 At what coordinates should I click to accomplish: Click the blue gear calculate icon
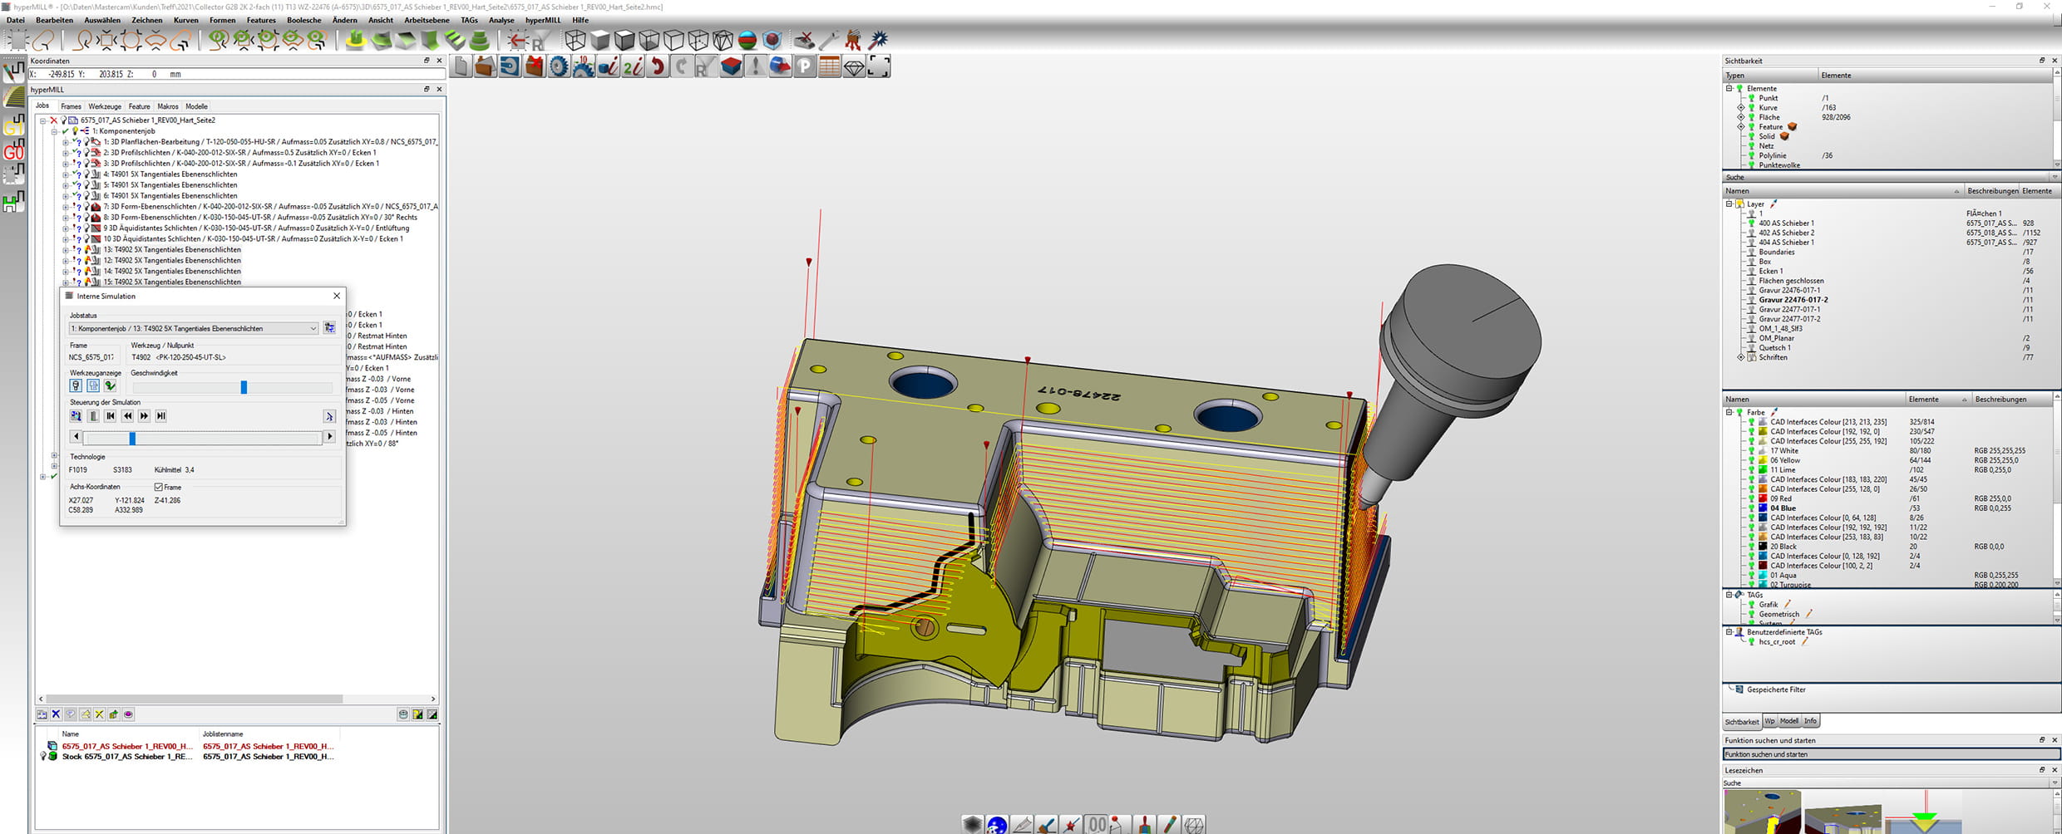click(x=559, y=66)
